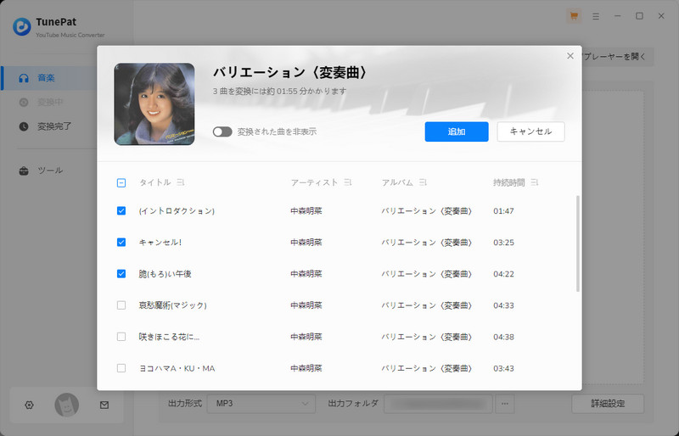
Task: Click track title 哀愁魔術(マジック)
Action: tap(173, 305)
